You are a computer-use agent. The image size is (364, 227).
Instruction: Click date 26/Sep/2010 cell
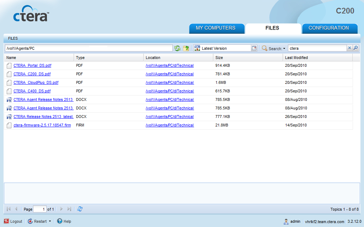(296, 117)
